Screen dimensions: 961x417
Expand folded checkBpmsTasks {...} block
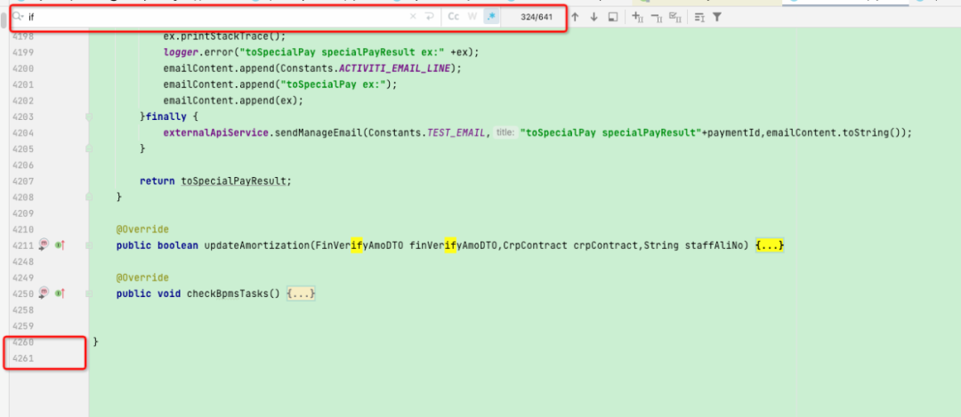302,293
